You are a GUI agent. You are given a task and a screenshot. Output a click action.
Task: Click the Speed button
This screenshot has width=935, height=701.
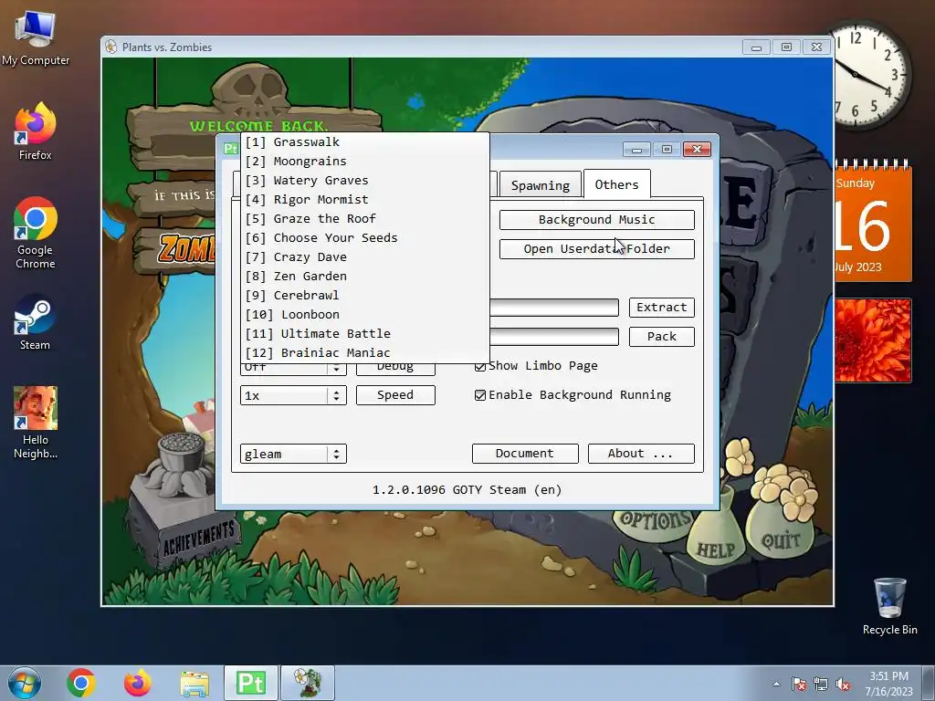coord(395,394)
